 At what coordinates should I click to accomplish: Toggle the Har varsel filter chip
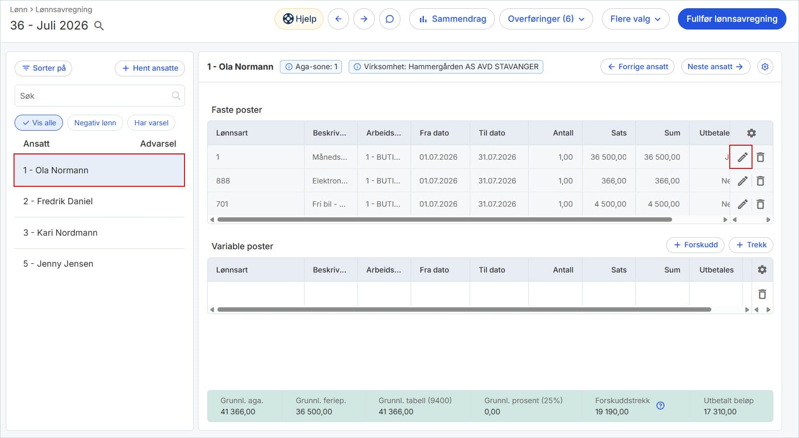click(151, 123)
